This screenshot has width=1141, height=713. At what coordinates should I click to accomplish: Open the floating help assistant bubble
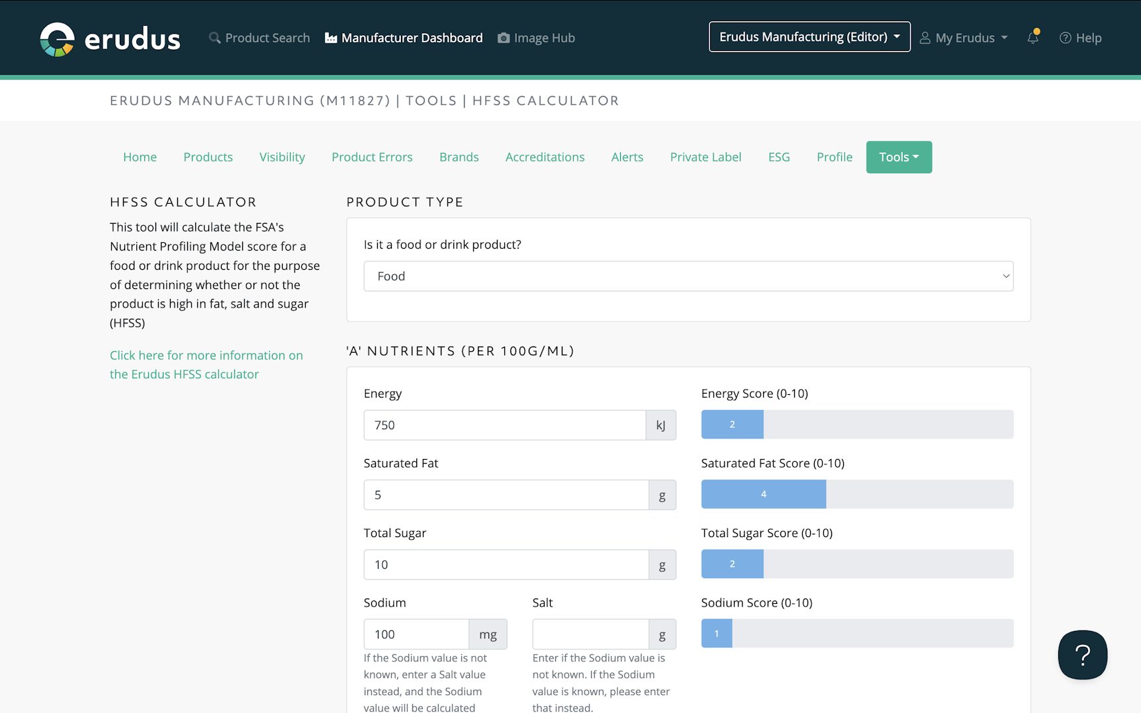[1082, 655]
